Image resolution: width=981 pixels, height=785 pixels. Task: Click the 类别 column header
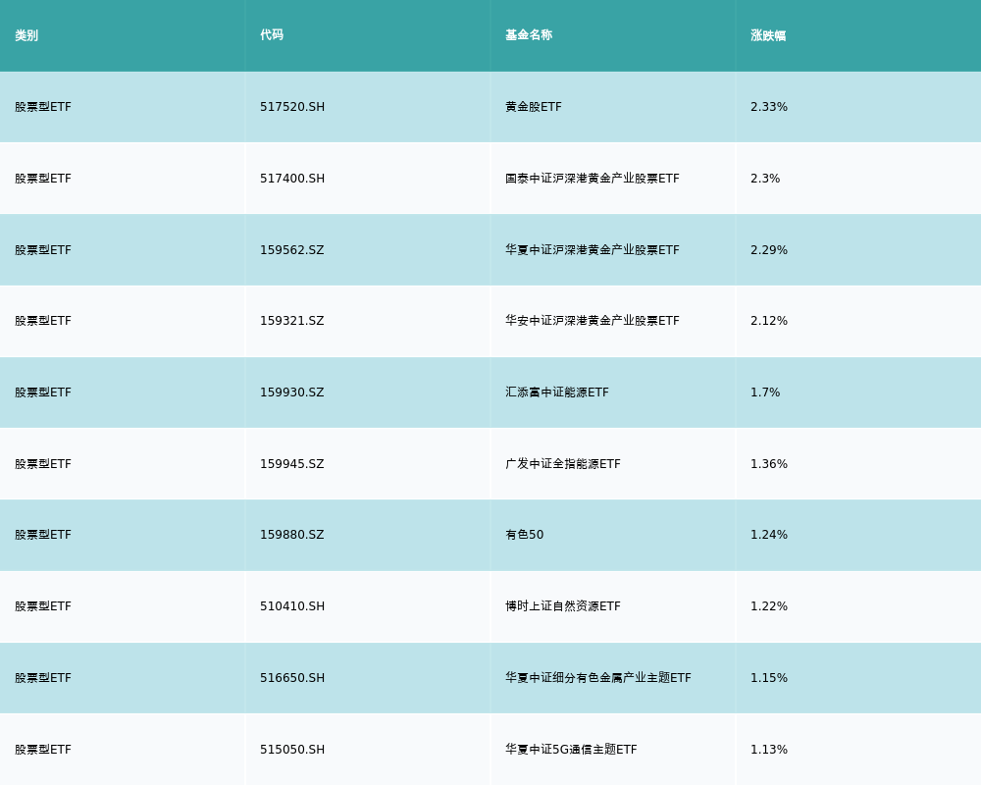pos(26,35)
